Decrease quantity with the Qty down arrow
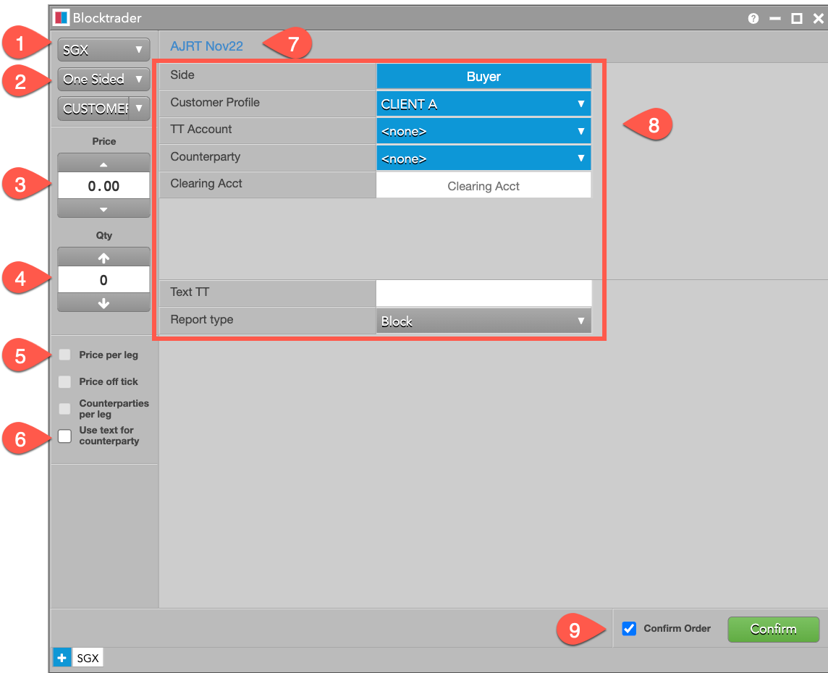Image resolution: width=828 pixels, height=673 pixels. click(x=103, y=303)
